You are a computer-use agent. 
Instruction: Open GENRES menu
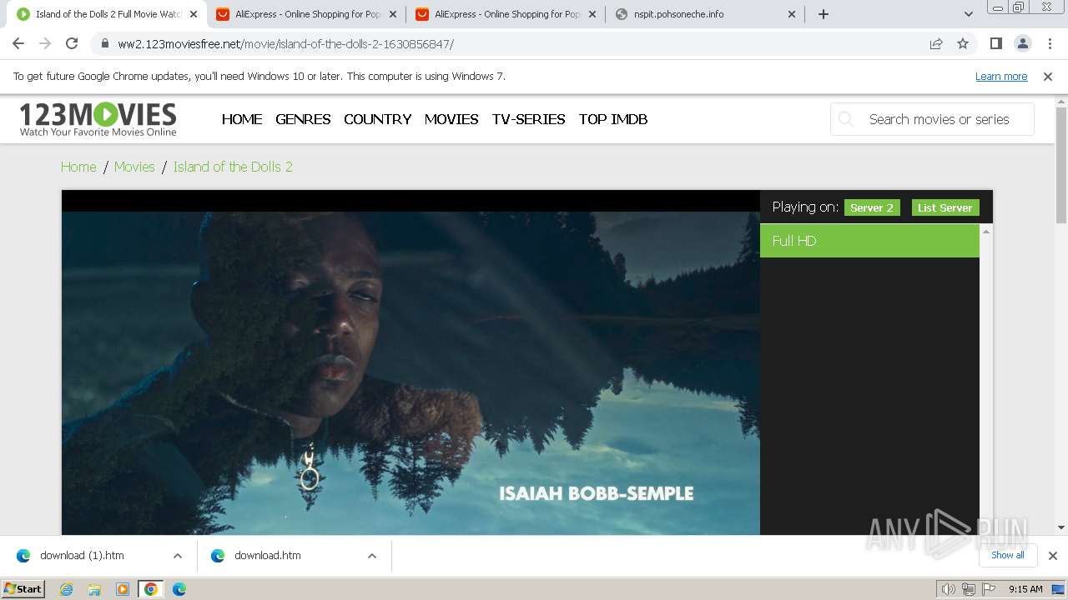pyautogui.click(x=303, y=119)
